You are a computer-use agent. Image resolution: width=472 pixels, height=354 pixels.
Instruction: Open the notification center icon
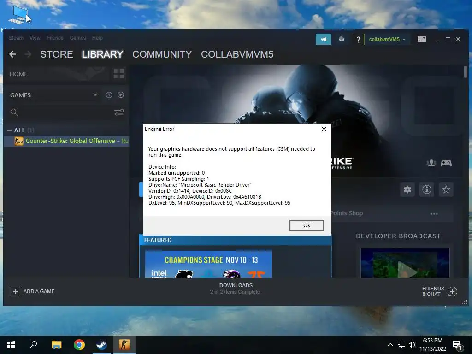(x=458, y=345)
